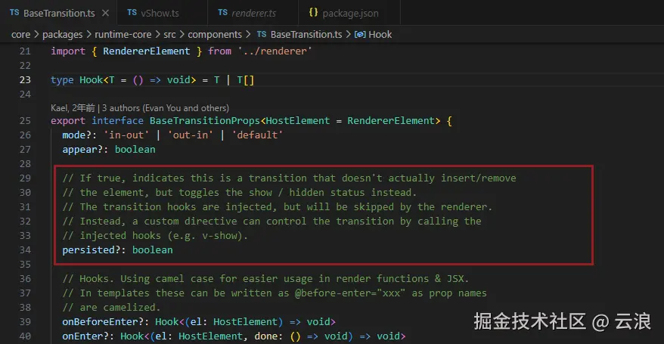The image size is (664, 344).
Task: Select 'Hook' symbol in the breadcrumb
Action: click(x=380, y=34)
